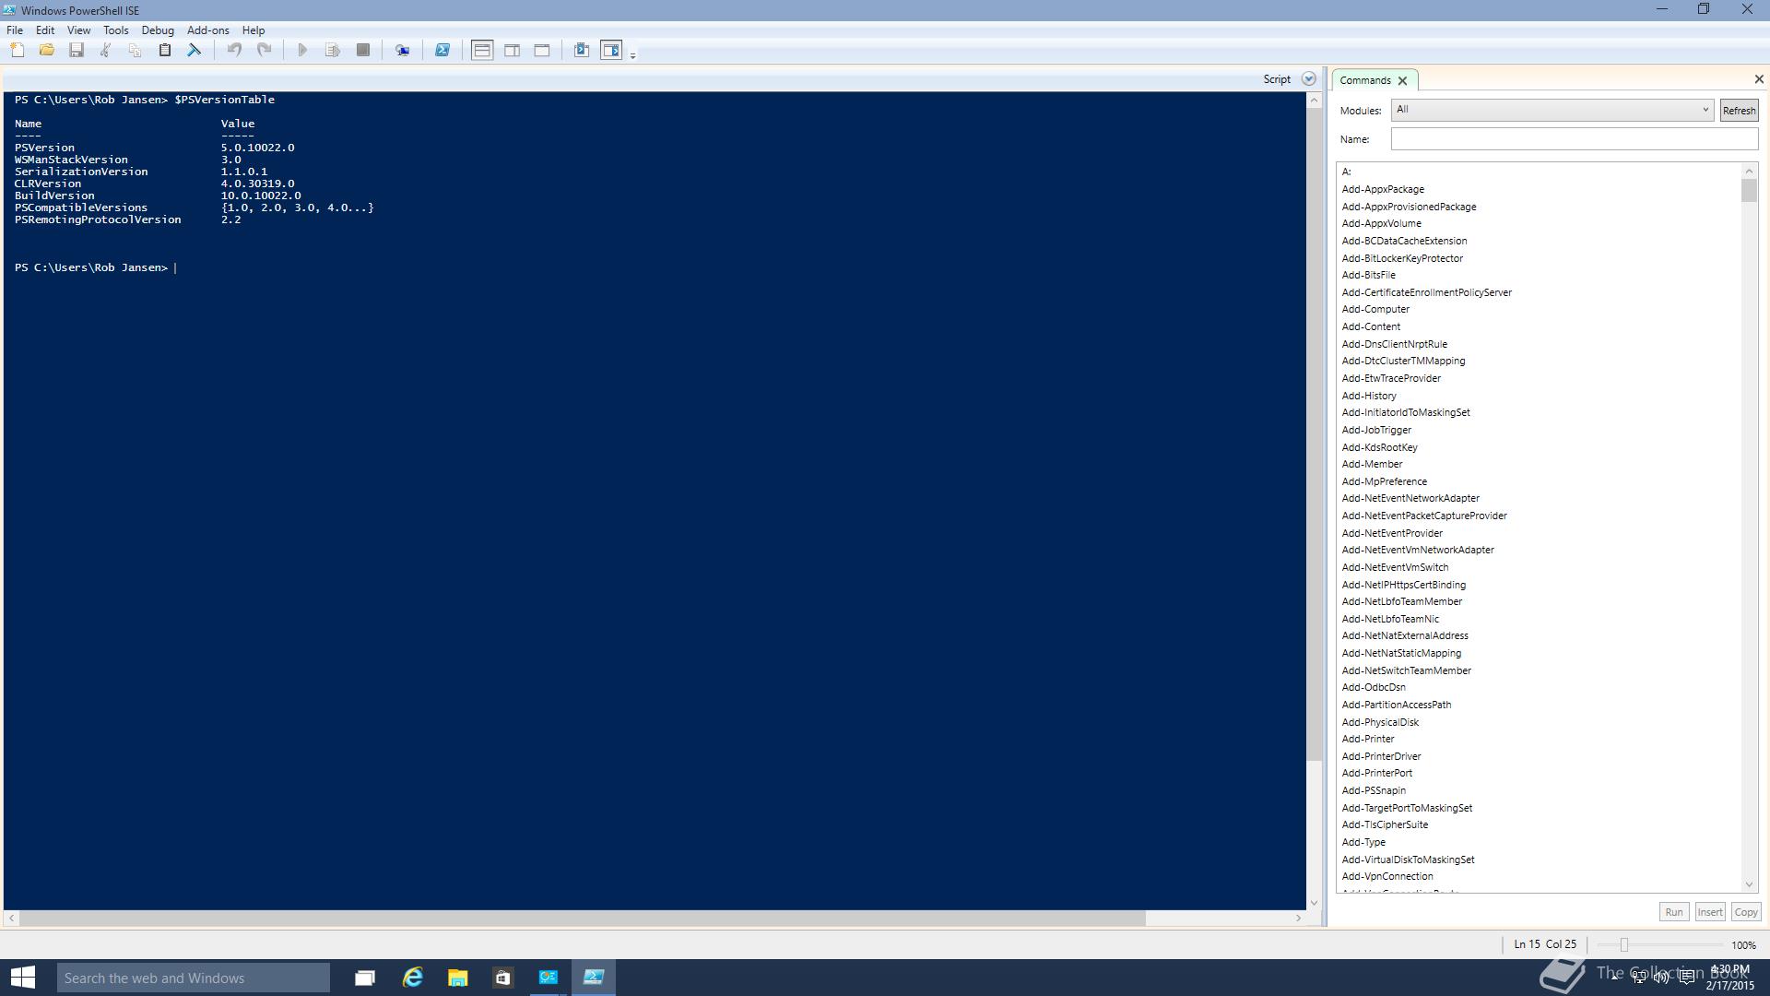This screenshot has width=1770, height=996.
Task: Click the Undo arrow icon
Action: tap(234, 51)
